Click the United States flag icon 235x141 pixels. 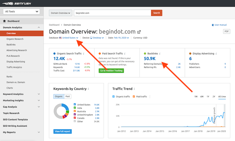(x=60, y=38)
